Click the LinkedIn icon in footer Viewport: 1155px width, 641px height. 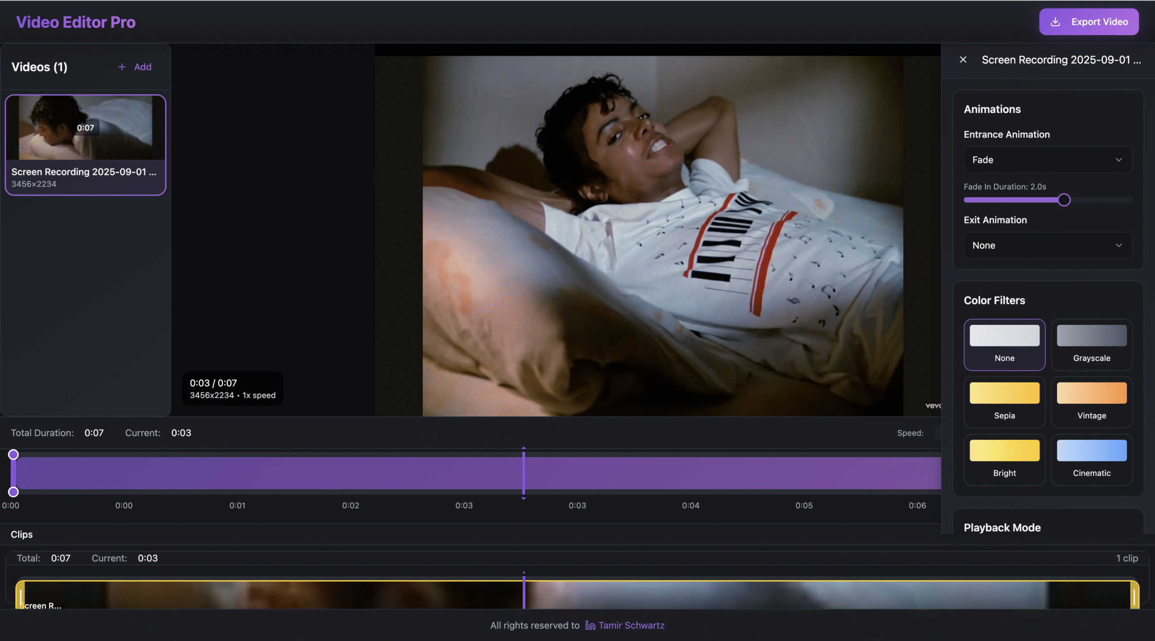[590, 625]
